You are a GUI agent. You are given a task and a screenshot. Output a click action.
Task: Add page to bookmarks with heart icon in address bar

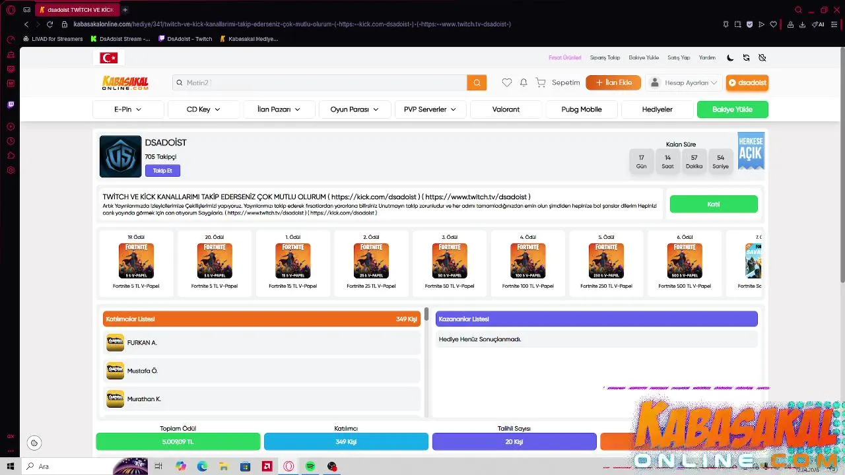(774, 24)
